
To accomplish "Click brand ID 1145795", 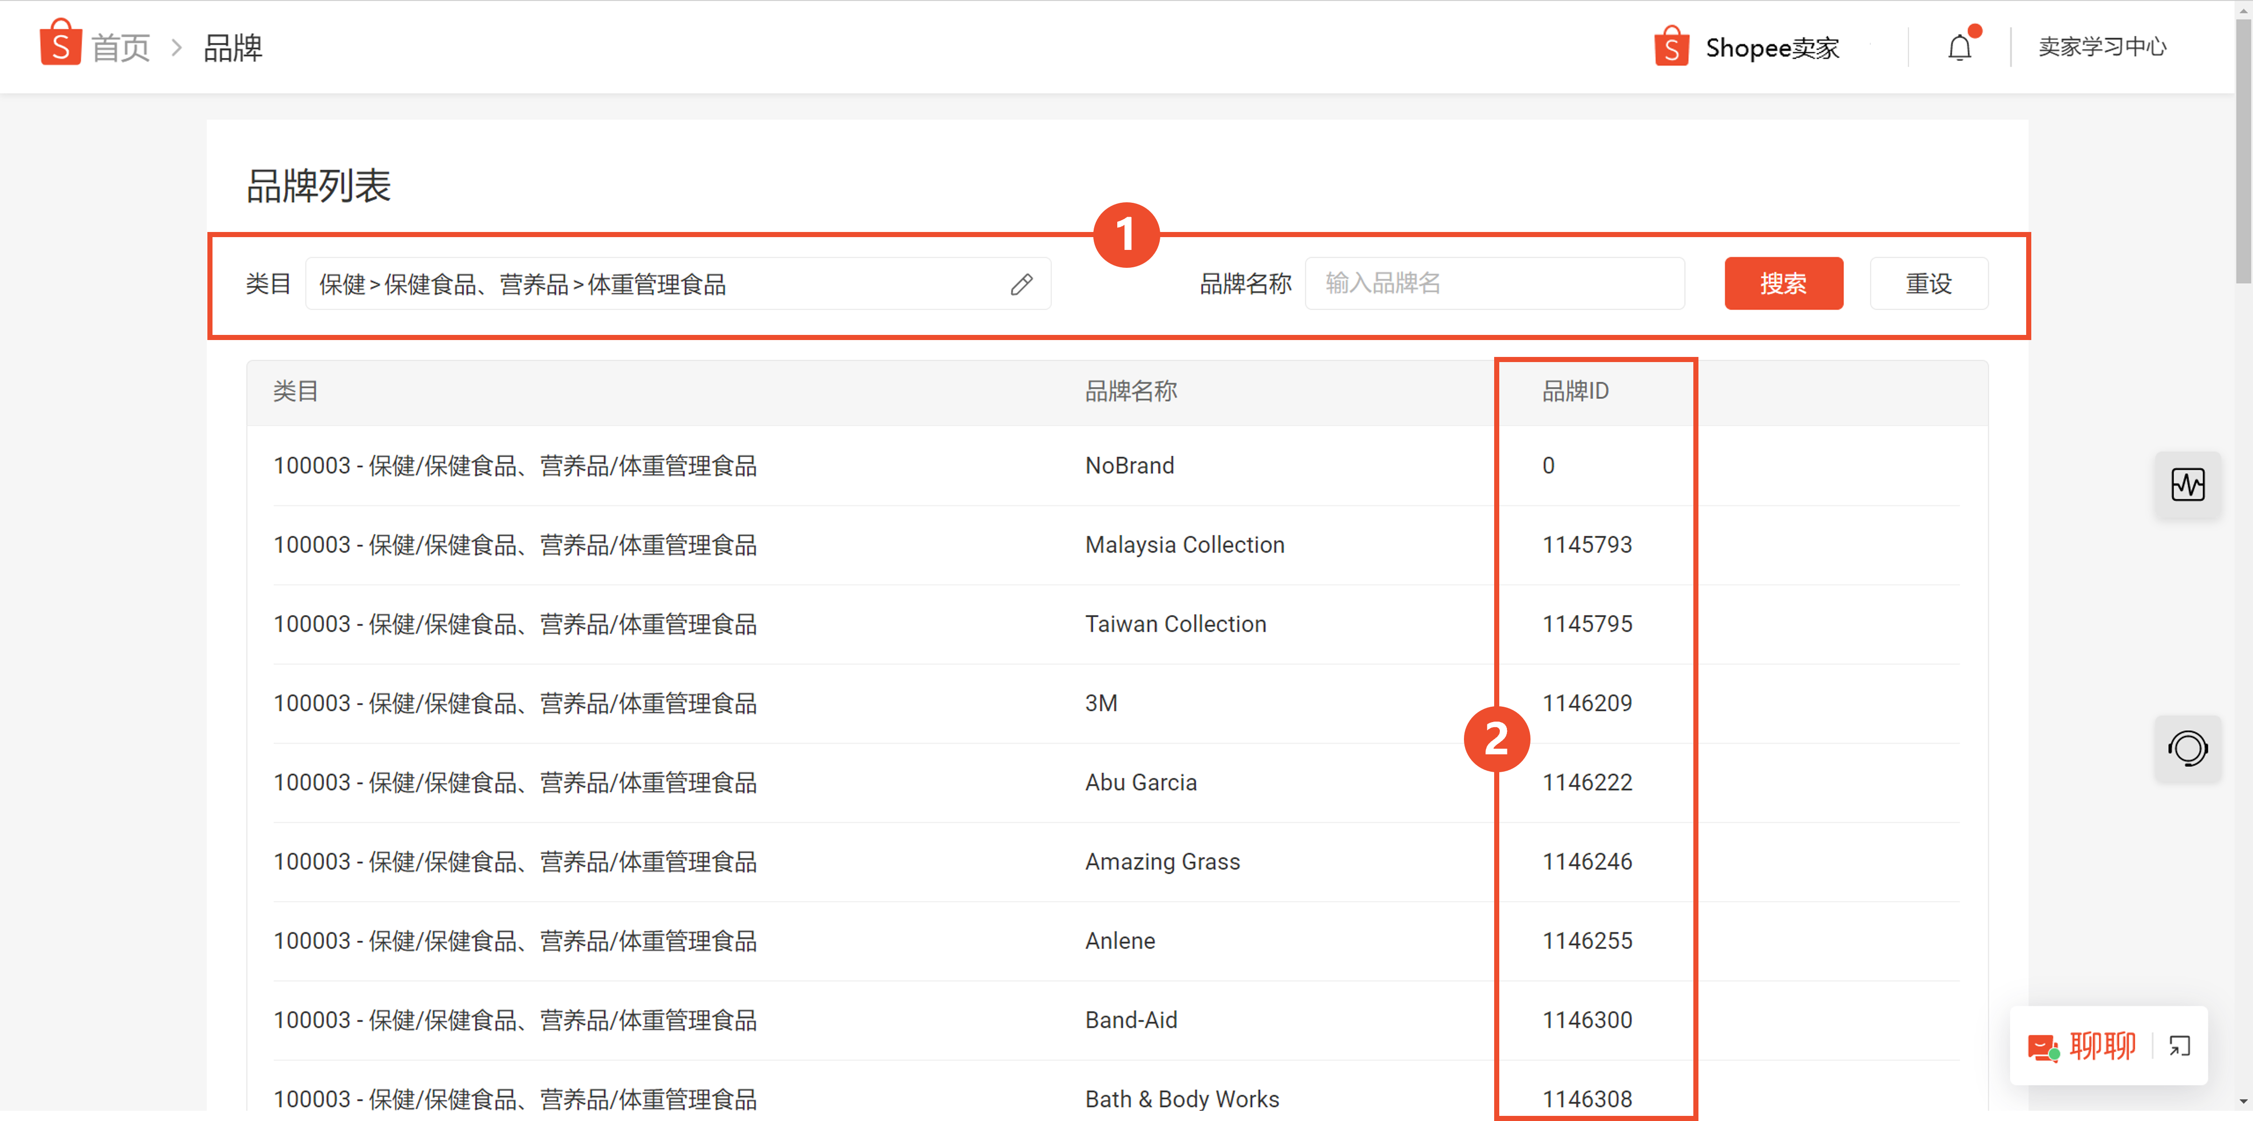I will [1586, 623].
